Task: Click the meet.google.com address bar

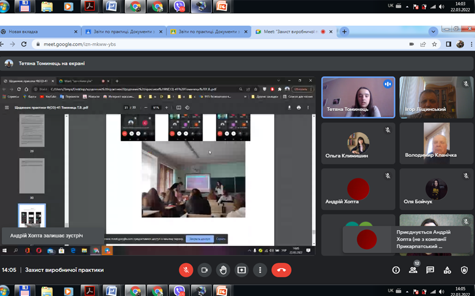Action: click(212, 44)
